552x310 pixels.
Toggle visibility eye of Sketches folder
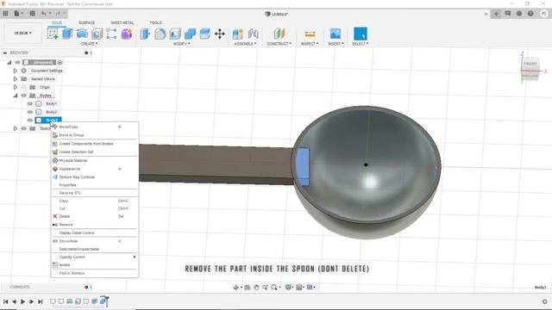coord(24,128)
